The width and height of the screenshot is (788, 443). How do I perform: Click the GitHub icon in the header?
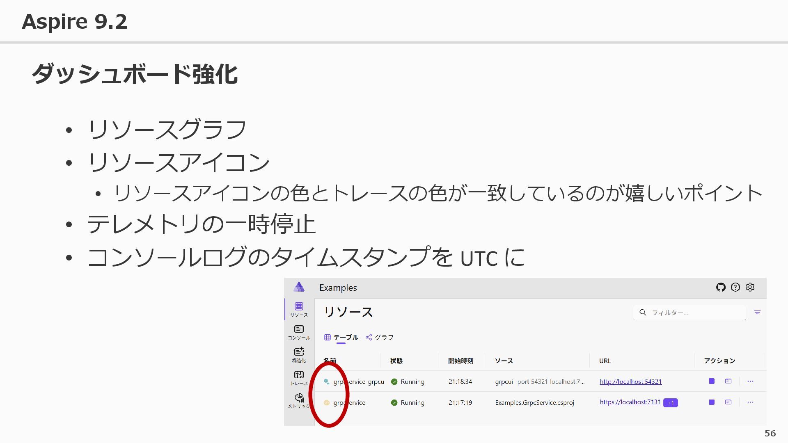coord(721,287)
